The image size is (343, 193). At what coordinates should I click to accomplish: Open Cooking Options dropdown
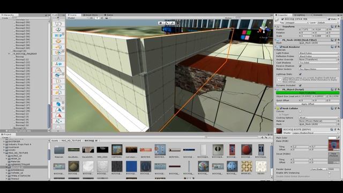[x=319, y=118]
